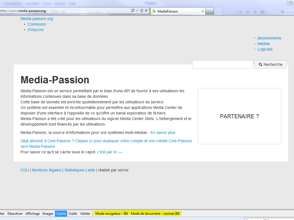The width and height of the screenshot is (294, 220).
Task: Change the Mode de document normes IE8 setting
Action: pyautogui.click(x=155, y=214)
